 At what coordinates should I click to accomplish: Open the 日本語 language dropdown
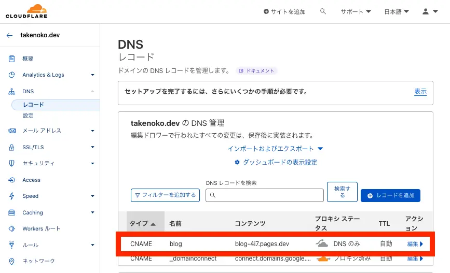[x=397, y=12]
